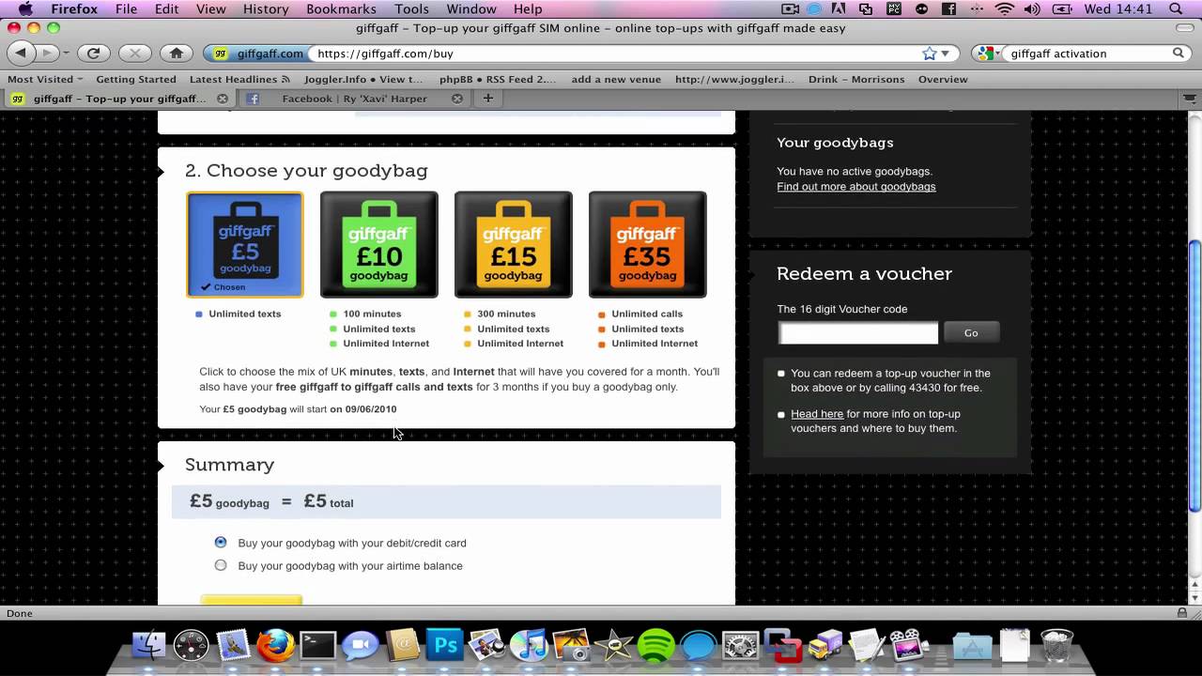Open the Google search engine dropdown

[989, 54]
